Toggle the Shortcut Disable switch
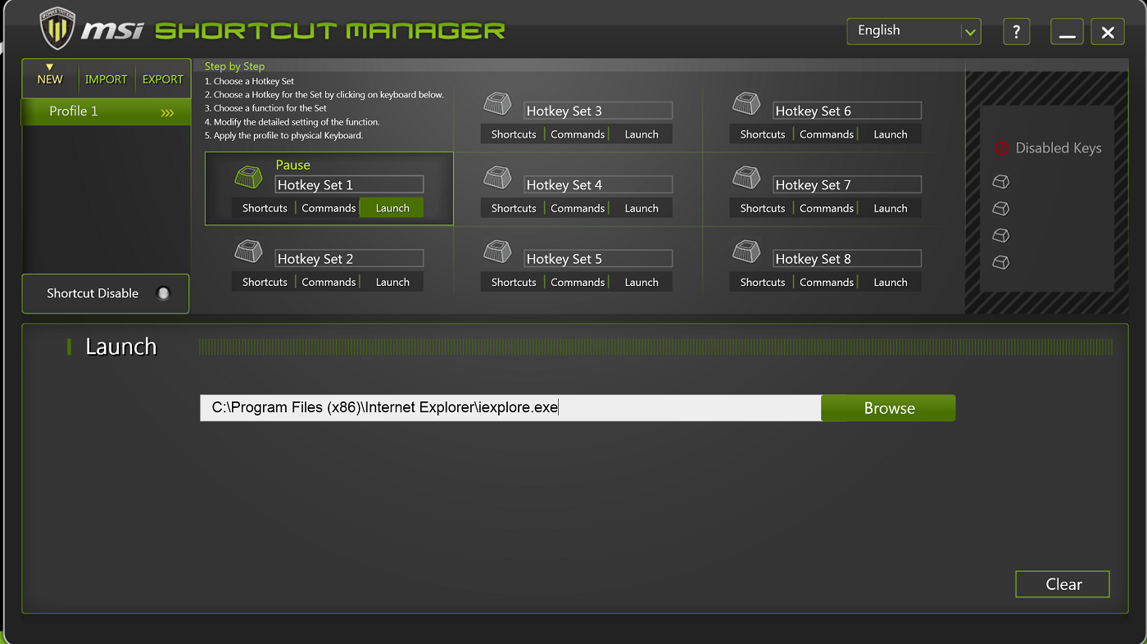 [163, 293]
